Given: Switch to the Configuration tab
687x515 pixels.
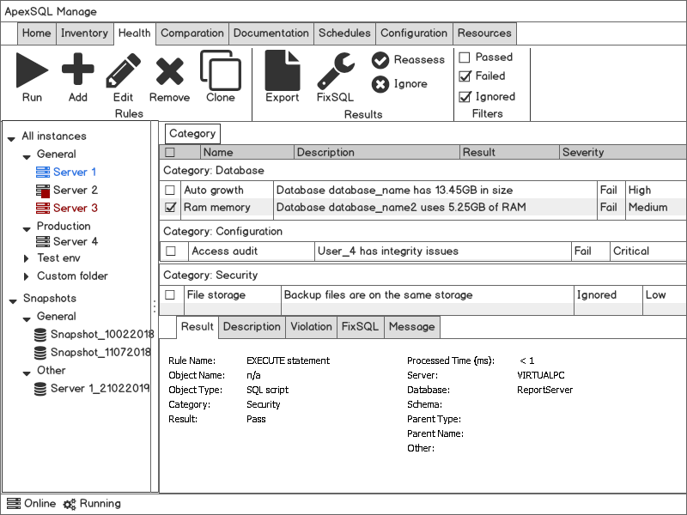Looking at the screenshot, I should click(x=414, y=33).
